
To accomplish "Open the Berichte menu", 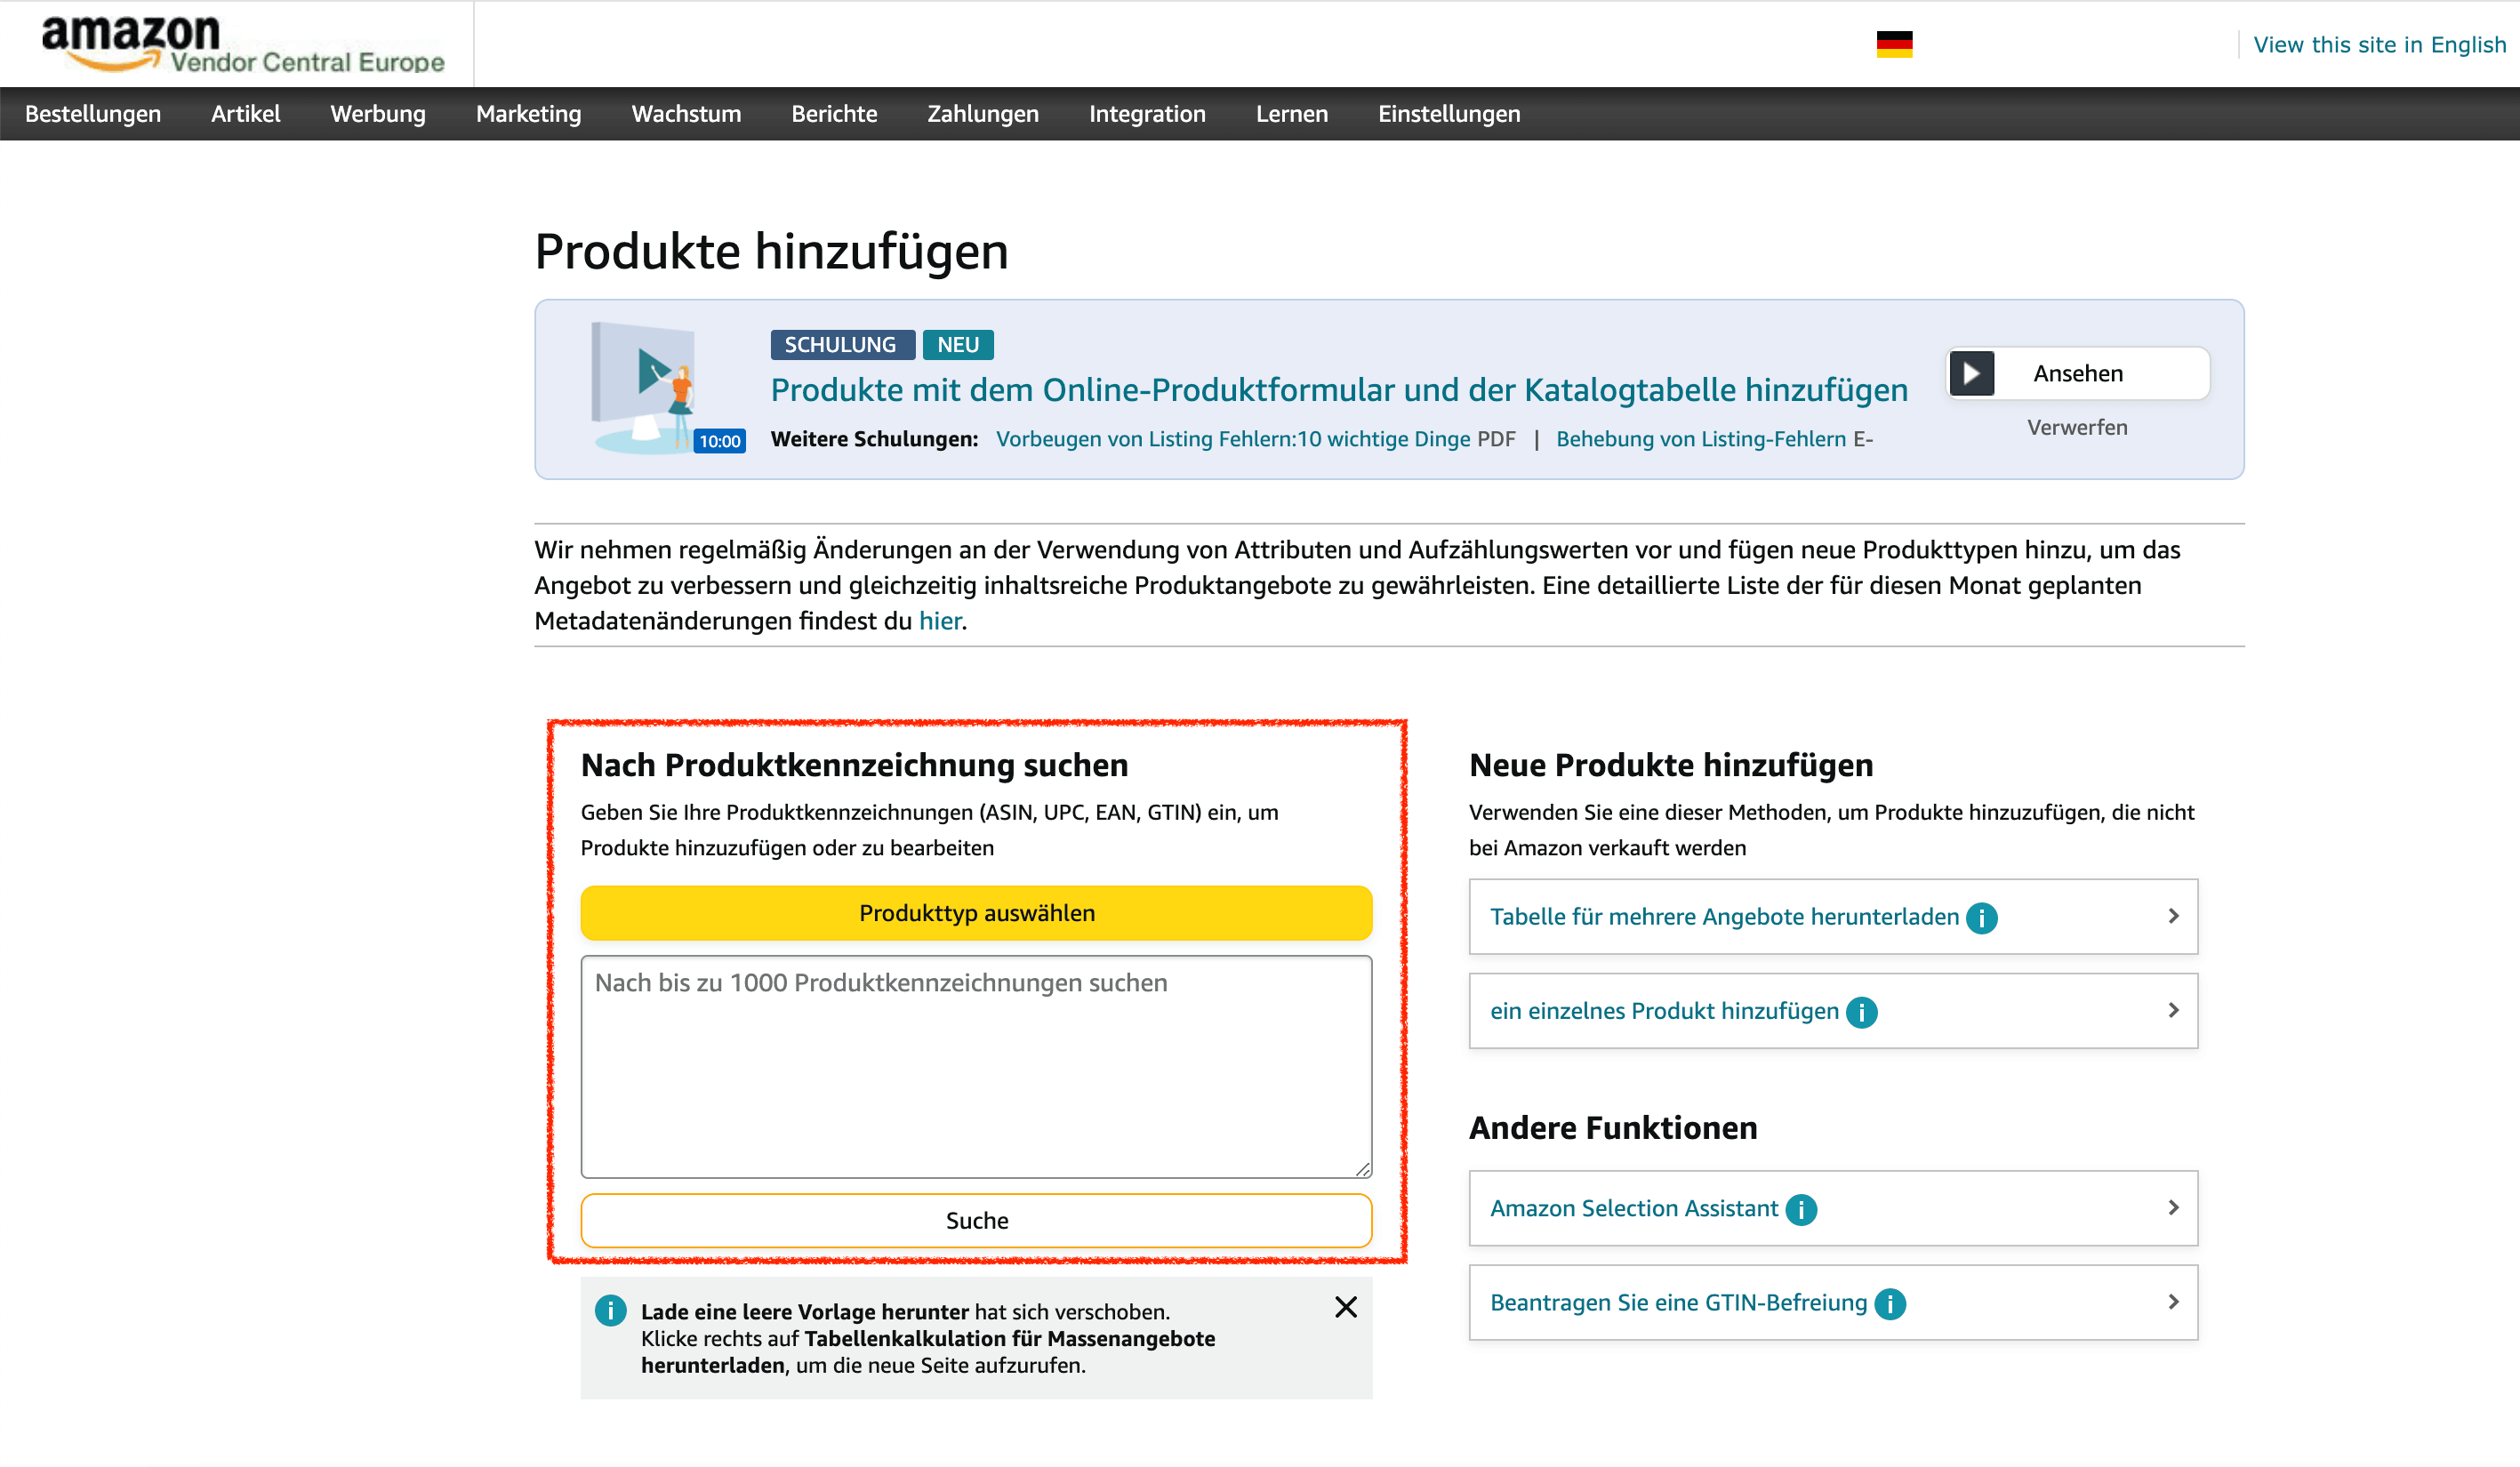I will point(834,114).
